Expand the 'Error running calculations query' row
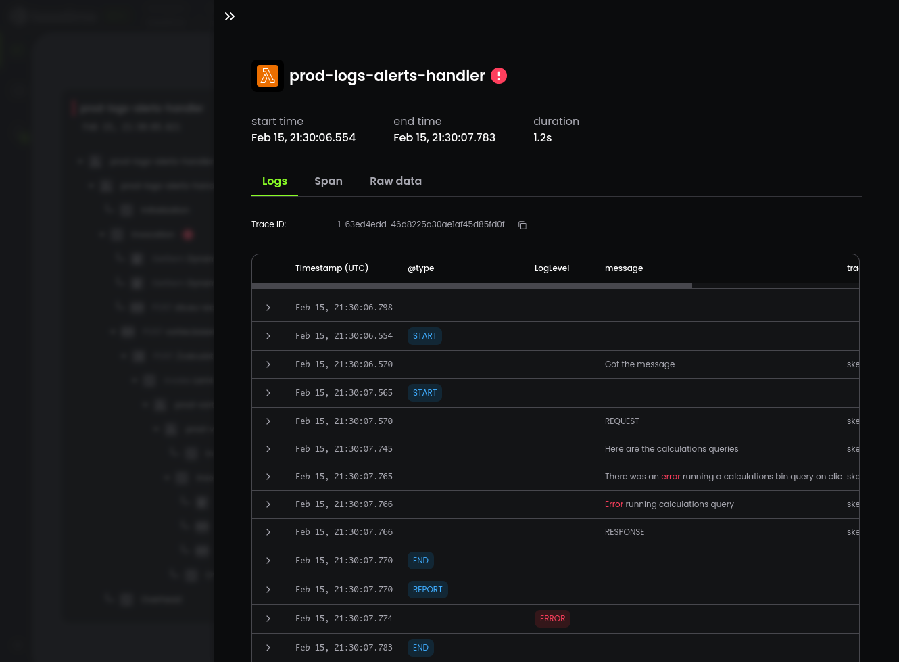899x662 pixels. click(268, 504)
